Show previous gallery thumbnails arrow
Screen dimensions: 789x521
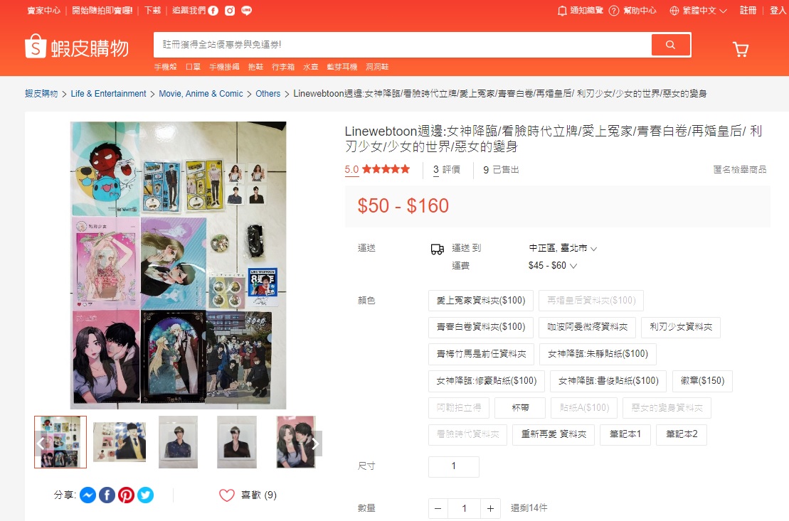tap(41, 443)
